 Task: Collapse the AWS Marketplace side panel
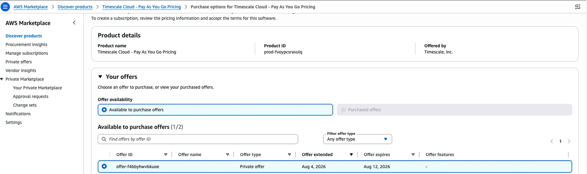(74, 23)
